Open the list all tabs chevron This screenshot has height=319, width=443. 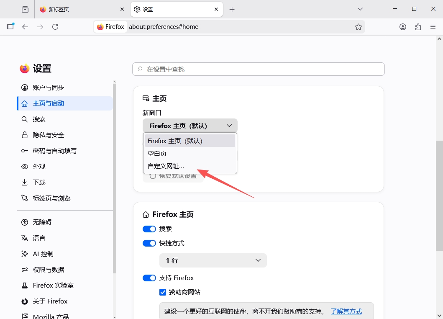[360, 9]
